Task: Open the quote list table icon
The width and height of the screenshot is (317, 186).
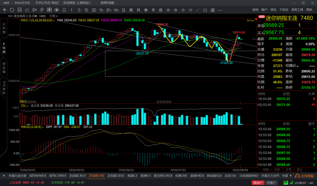Action: 20,10
